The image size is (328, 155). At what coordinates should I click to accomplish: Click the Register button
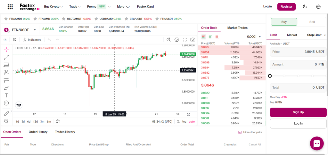(x=286, y=7)
